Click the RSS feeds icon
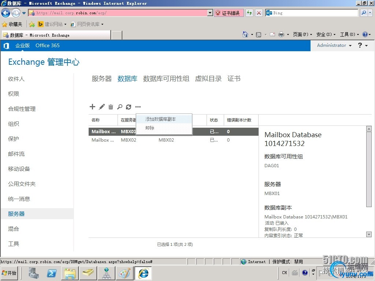 pyautogui.click(x=259, y=35)
